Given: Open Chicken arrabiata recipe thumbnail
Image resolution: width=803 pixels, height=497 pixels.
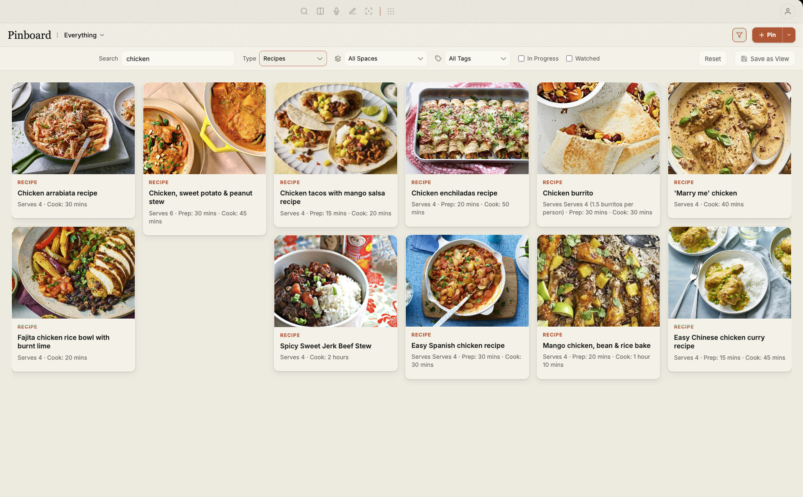Looking at the screenshot, I should (x=73, y=128).
